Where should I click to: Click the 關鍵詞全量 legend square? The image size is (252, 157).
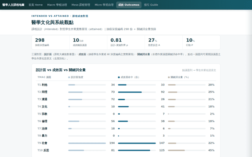coord(169,77)
